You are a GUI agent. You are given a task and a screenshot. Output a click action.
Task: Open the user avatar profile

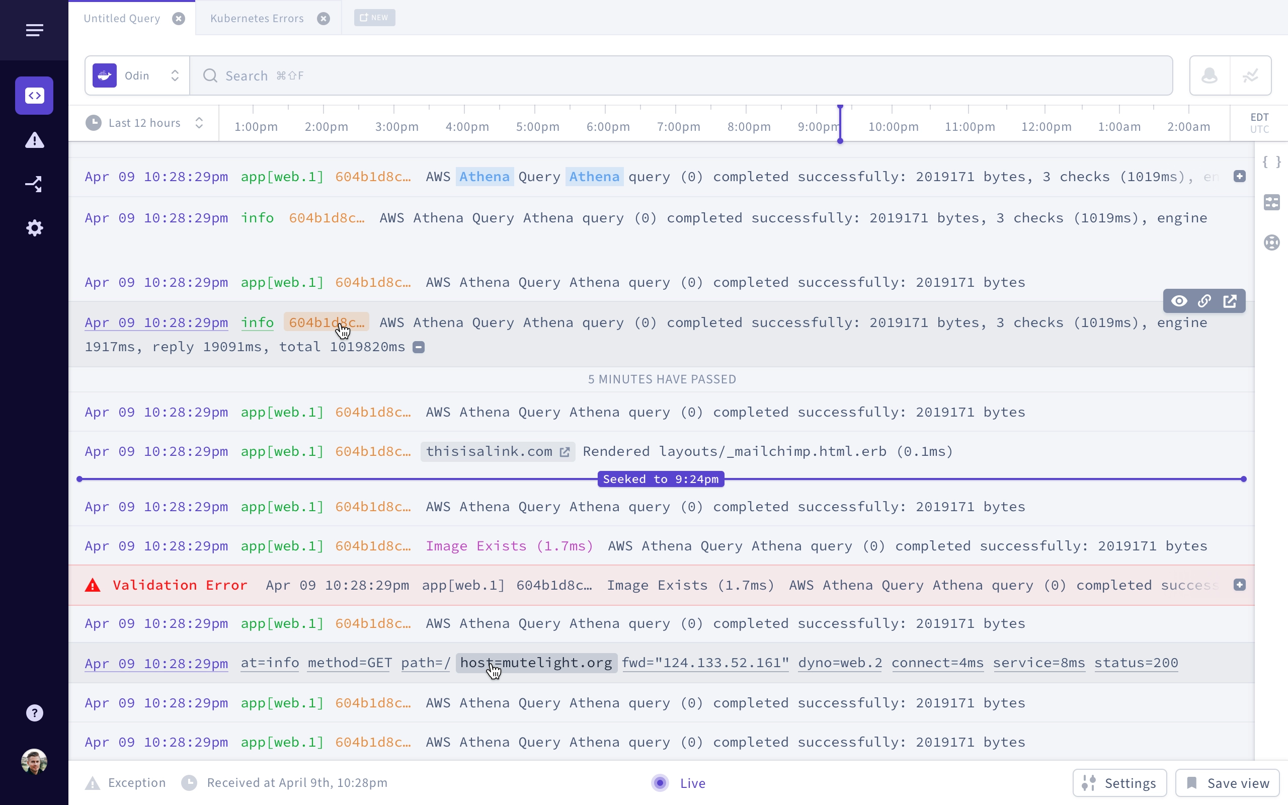[x=35, y=761]
